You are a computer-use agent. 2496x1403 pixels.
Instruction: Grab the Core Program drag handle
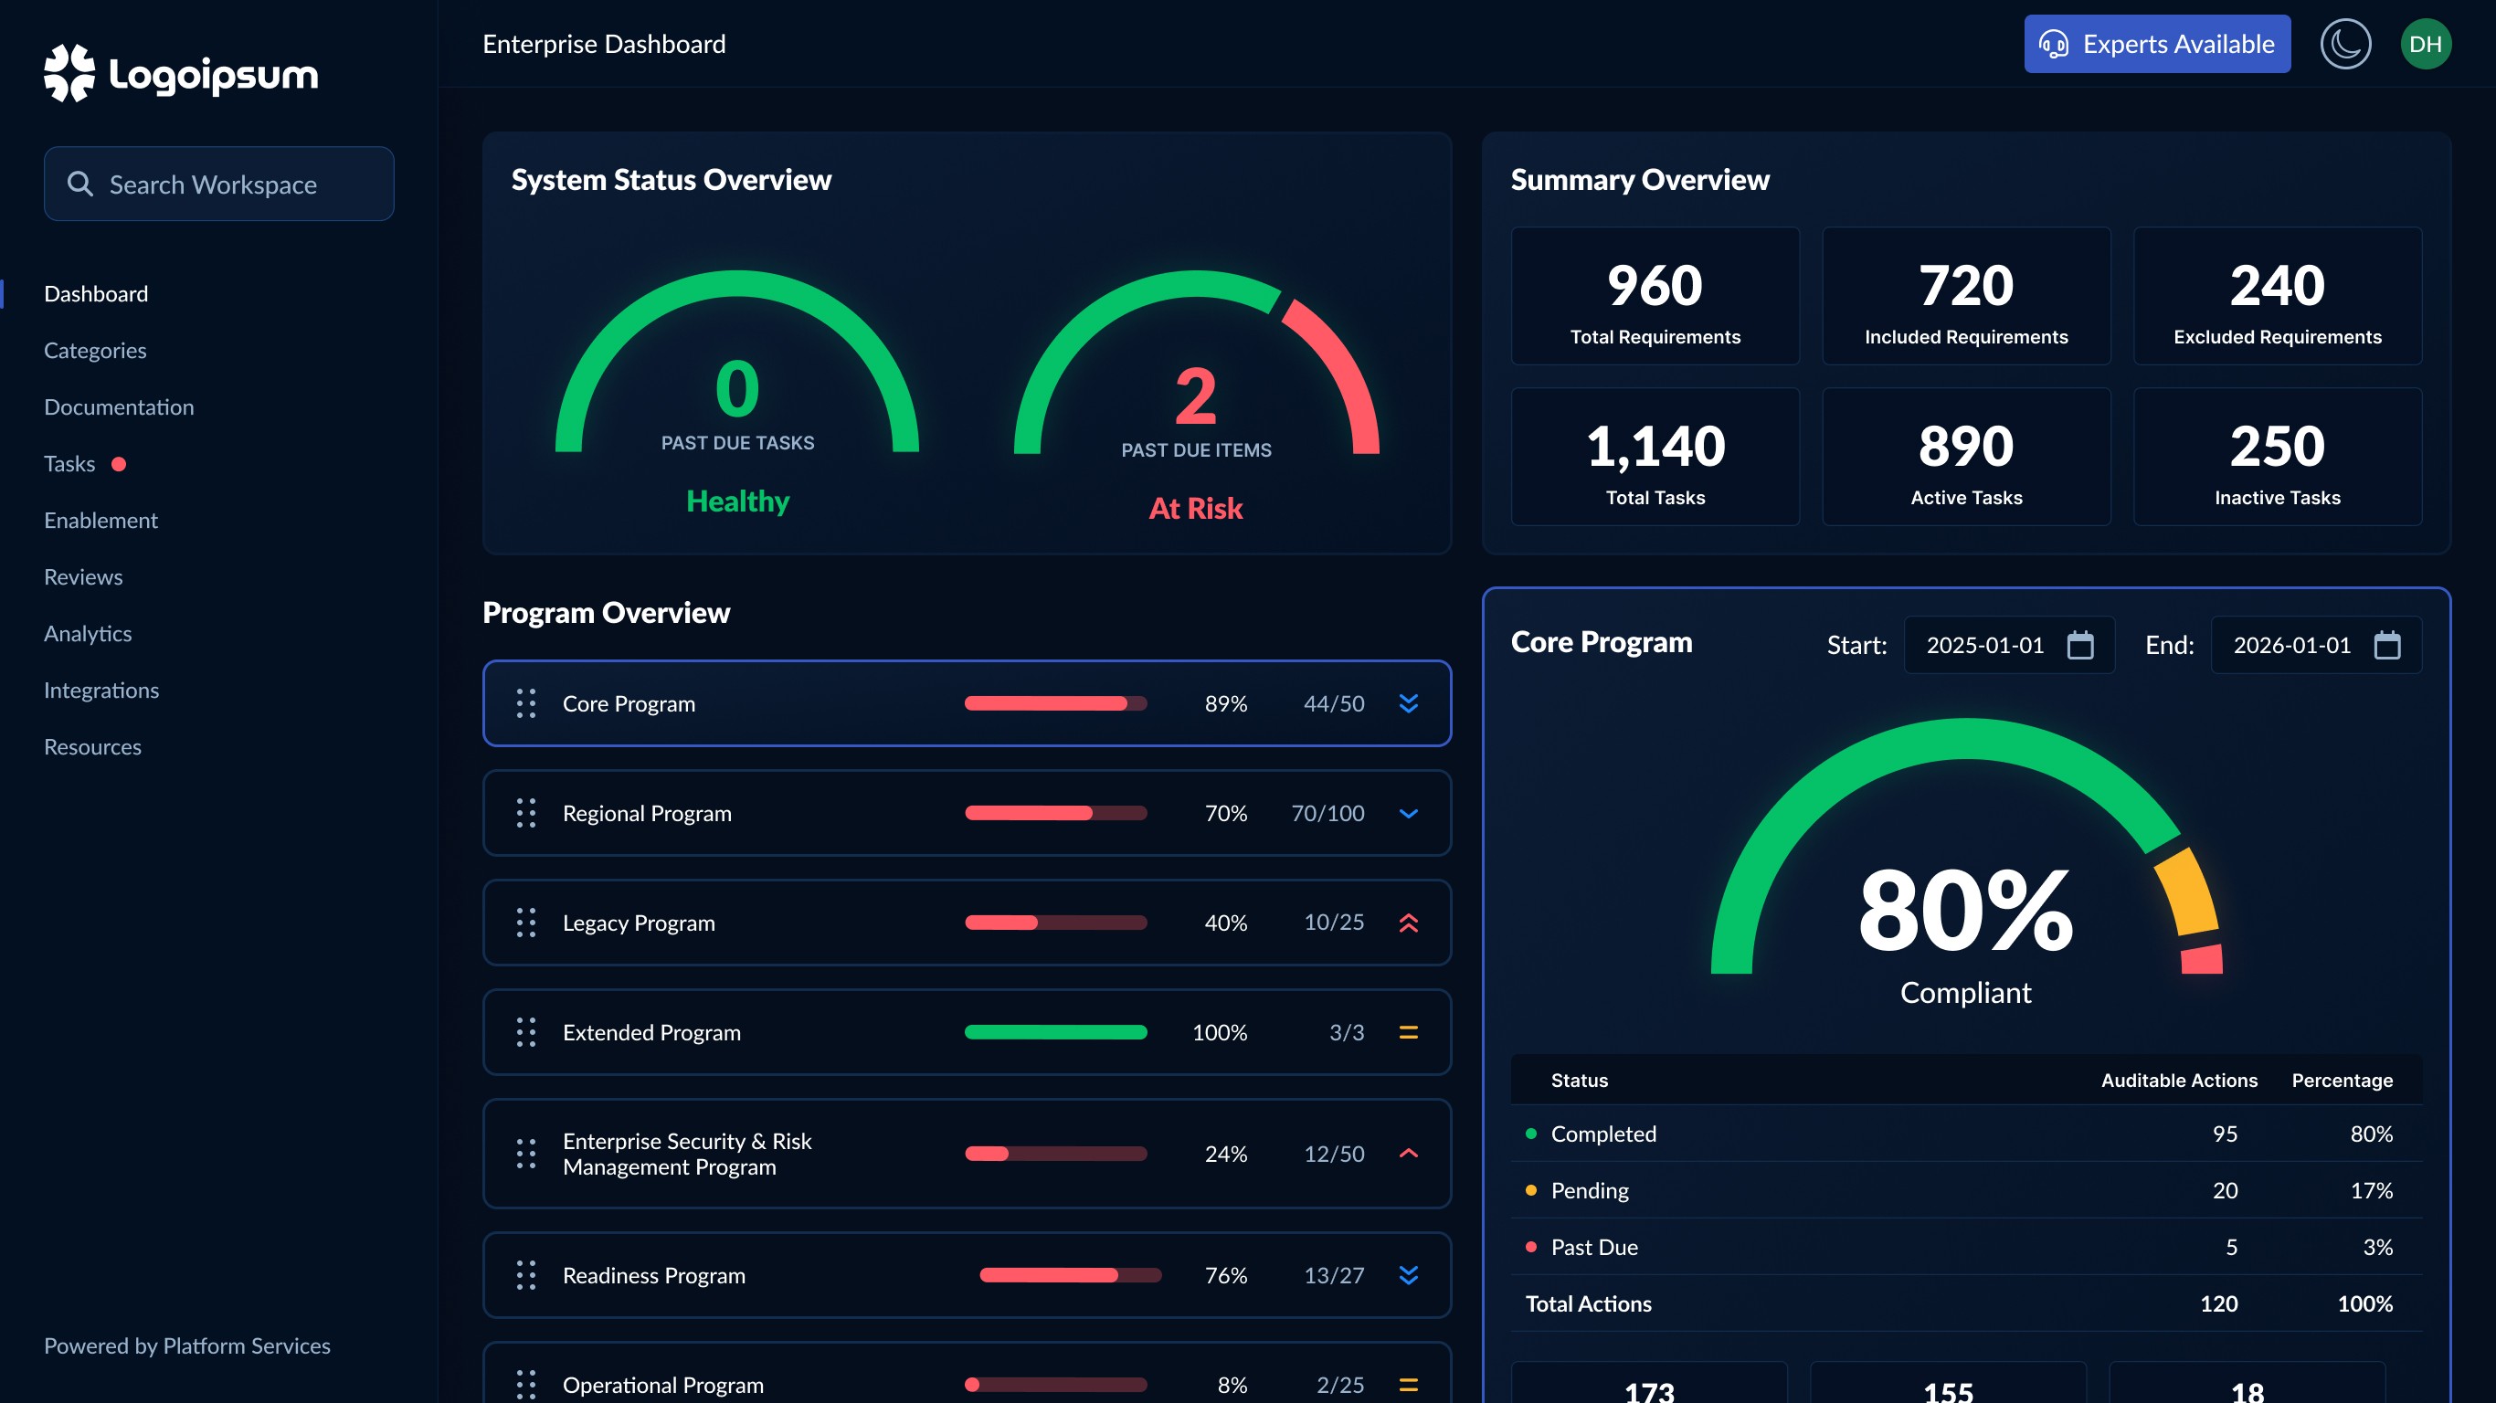pos(526,703)
